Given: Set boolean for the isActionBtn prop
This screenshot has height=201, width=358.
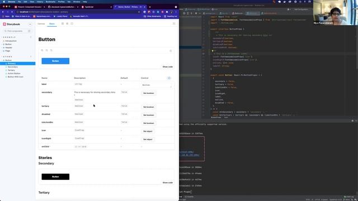Looking at the screenshot, I should tap(149, 123).
